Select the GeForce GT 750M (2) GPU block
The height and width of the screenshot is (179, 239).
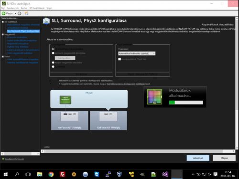[x=109, y=120]
